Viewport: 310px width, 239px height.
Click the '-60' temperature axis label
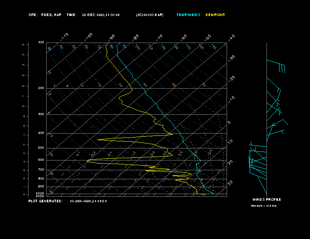click(x=184, y=37)
